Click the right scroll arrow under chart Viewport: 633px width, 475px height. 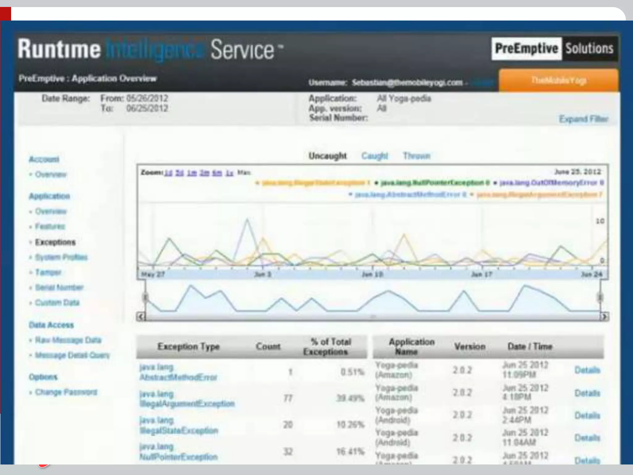tap(604, 317)
